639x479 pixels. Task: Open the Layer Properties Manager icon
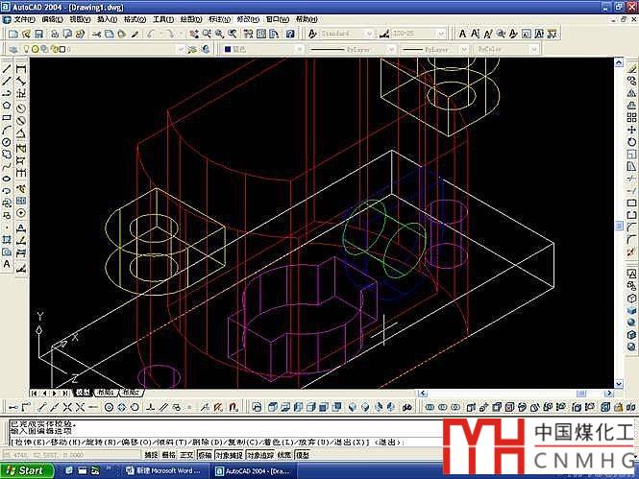click(13, 49)
